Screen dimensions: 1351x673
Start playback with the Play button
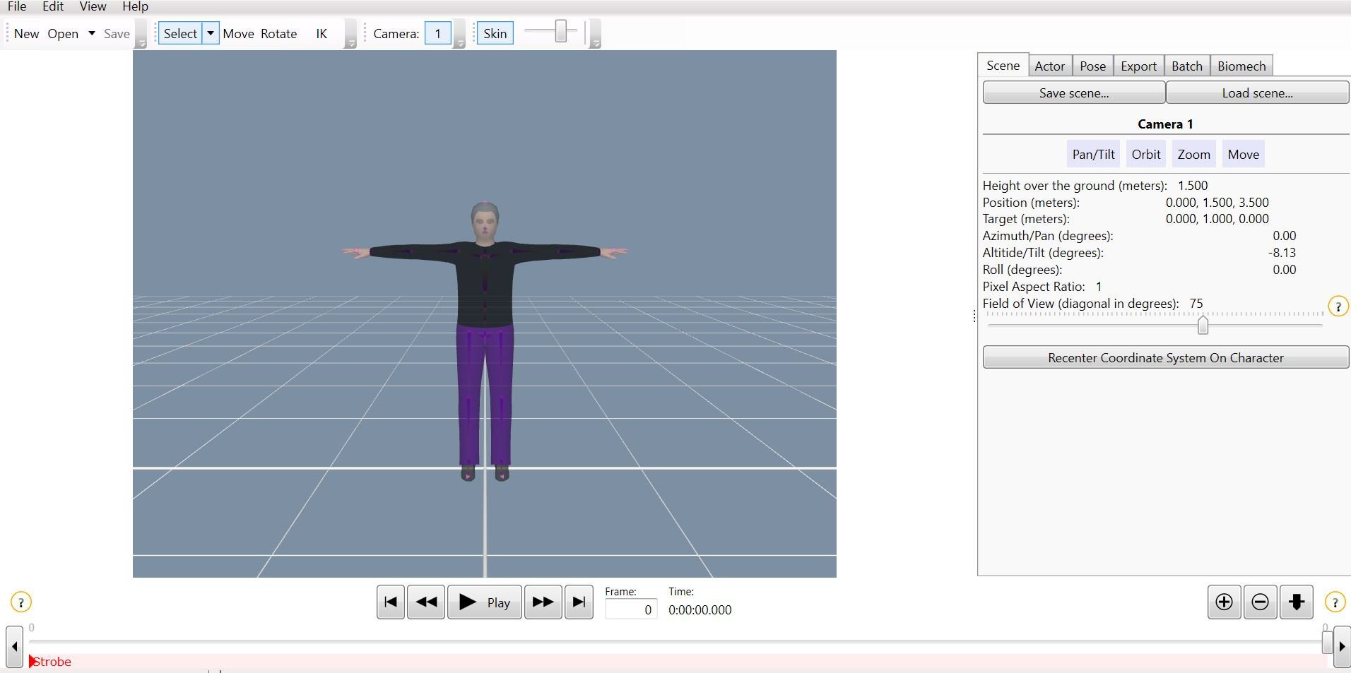485,602
